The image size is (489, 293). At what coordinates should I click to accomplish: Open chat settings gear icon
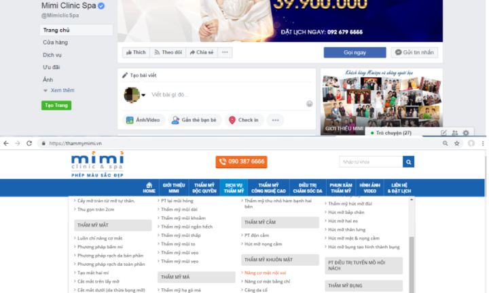466,133
